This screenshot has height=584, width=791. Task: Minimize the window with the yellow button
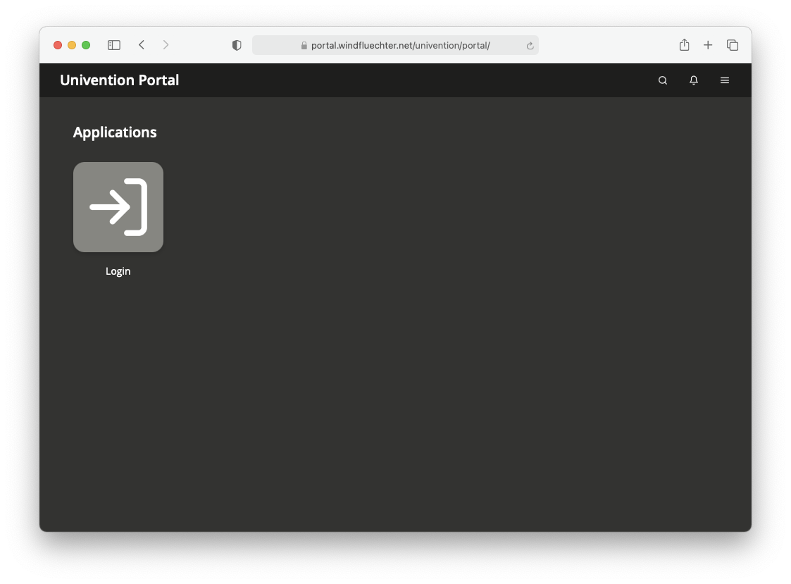point(72,45)
